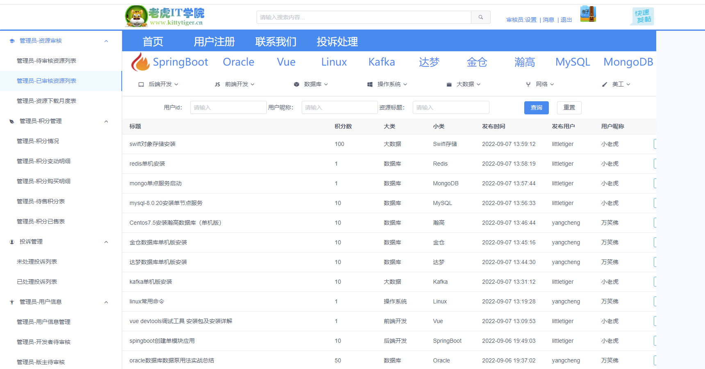Click the 后端开发 monitor icon
The width and height of the screenshot is (705, 369).
pos(141,84)
